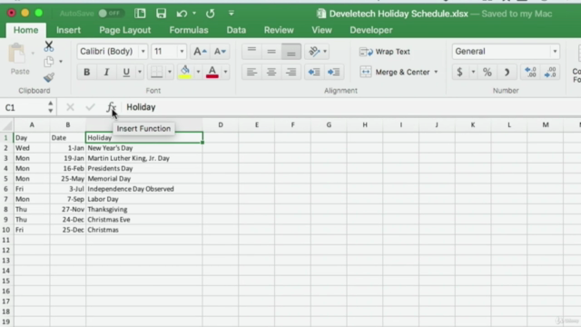Screen dimensions: 581x327
Task: Decrease indent
Action: coord(314,72)
